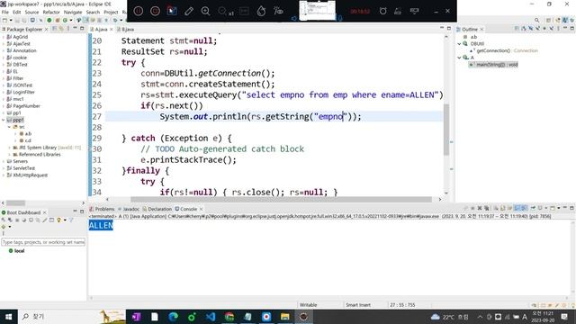Click the Eclipse toolbar search magnifier
Screen dimensions: 576x324
point(536,20)
